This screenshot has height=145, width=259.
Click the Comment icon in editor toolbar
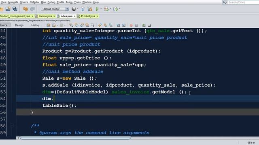pos(144,25)
